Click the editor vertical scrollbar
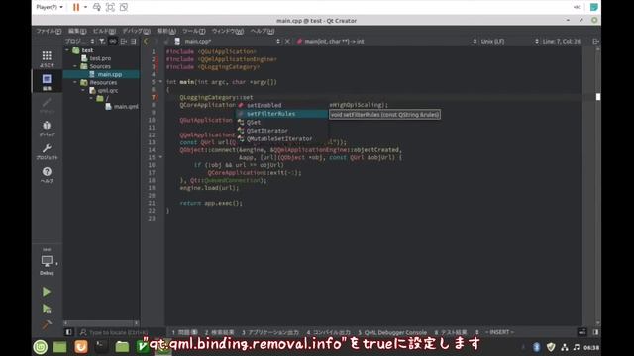Viewport: 634px width, 356px height. point(598,186)
